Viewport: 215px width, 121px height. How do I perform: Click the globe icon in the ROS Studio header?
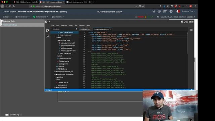(159, 11)
